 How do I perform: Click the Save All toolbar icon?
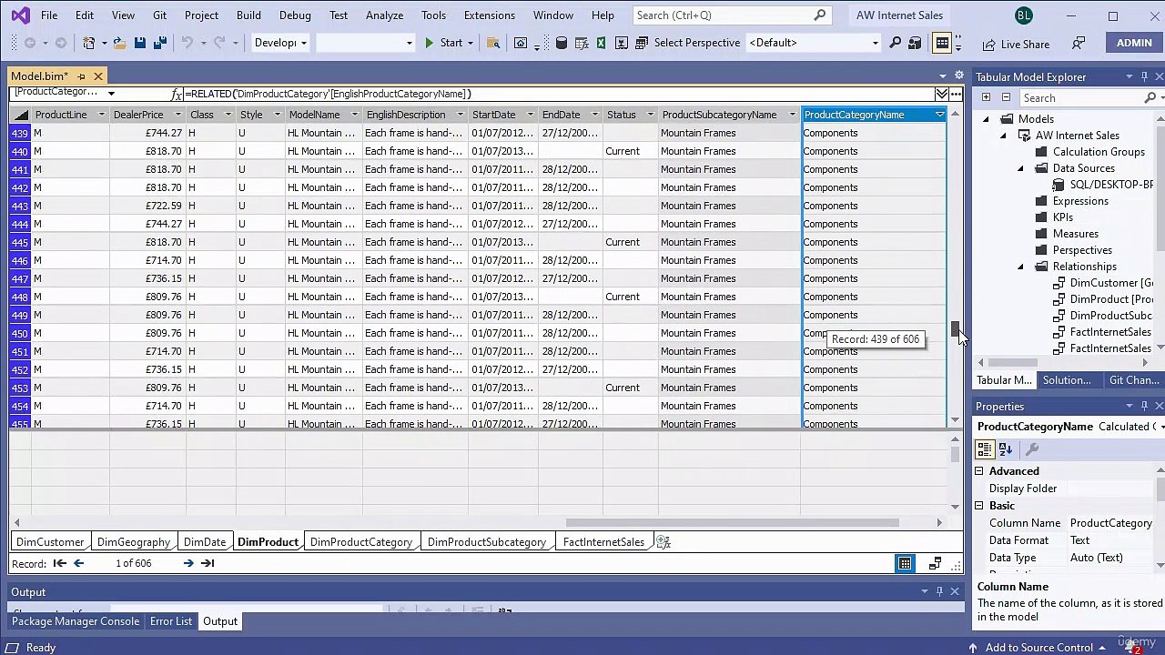(160, 43)
